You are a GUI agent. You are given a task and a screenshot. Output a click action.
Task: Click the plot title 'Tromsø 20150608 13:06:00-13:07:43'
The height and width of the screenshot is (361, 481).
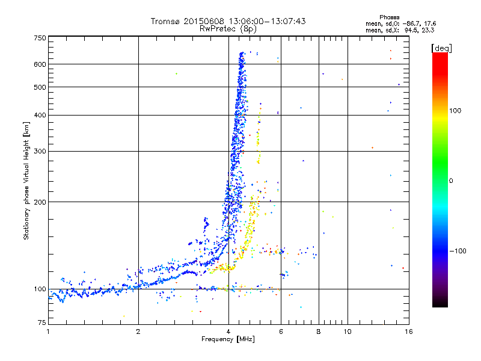(x=228, y=21)
